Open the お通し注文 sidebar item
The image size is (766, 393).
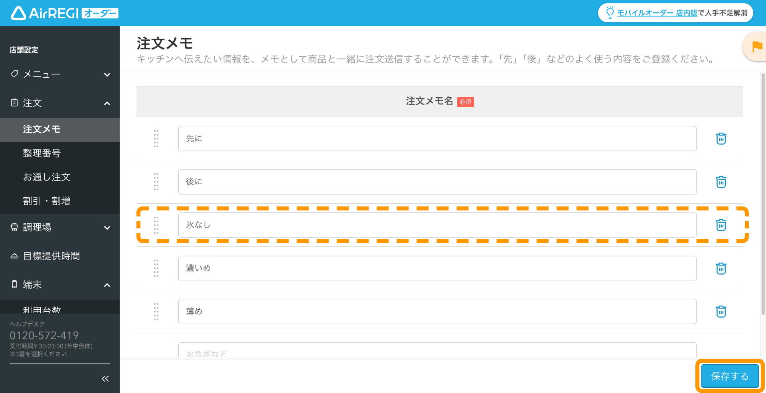click(60, 177)
